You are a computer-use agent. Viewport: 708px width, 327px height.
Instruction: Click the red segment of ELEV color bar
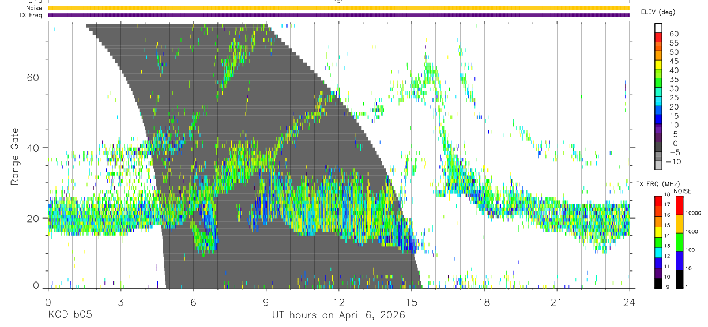point(658,38)
